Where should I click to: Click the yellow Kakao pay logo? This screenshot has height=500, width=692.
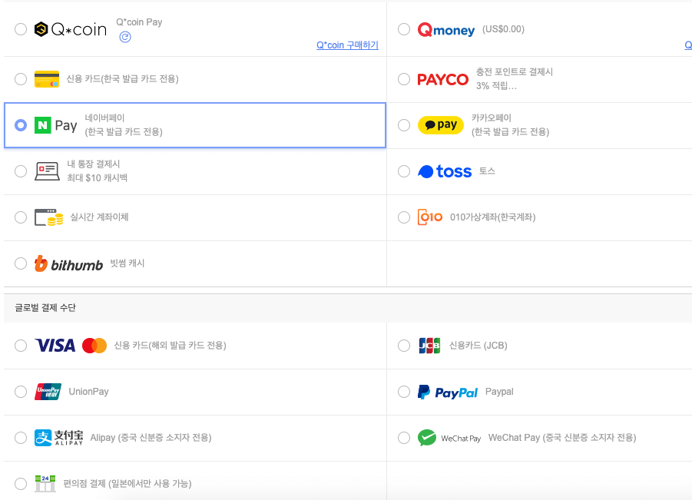click(x=440, y=125)
